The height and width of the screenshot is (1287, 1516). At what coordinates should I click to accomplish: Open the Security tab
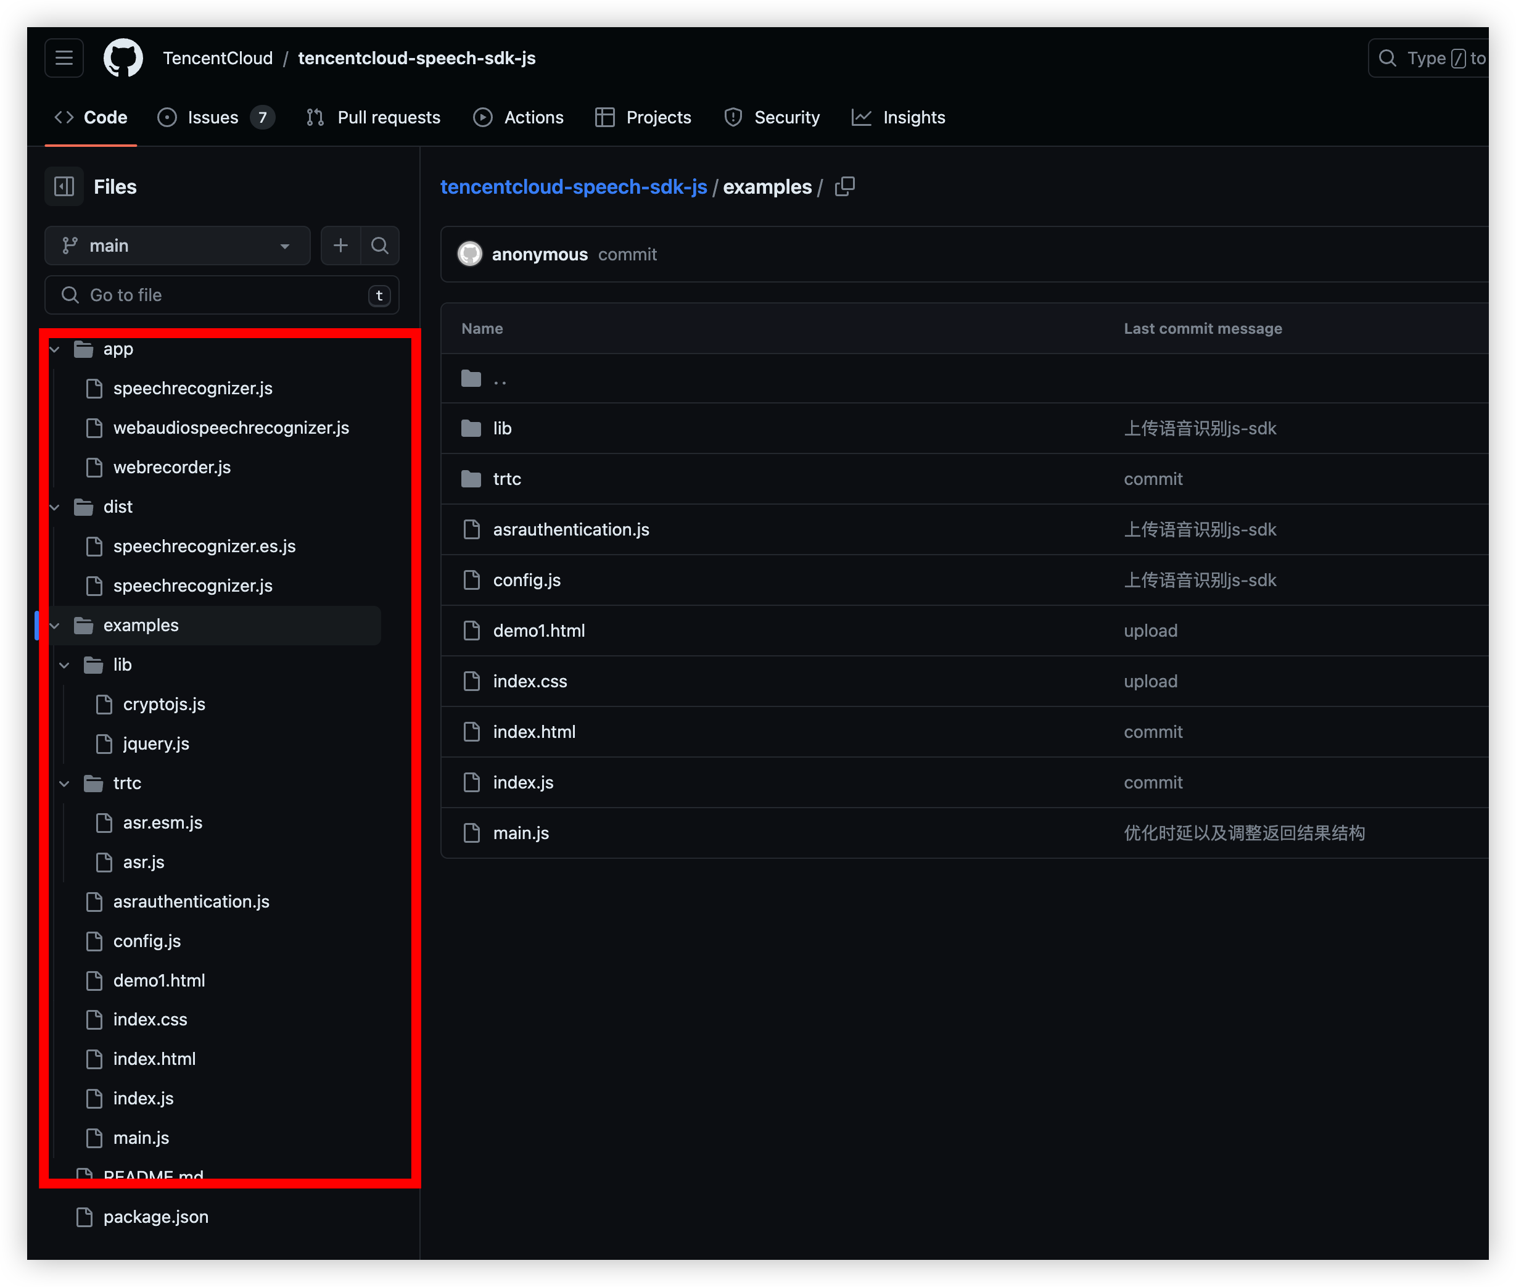coord(772,117)
